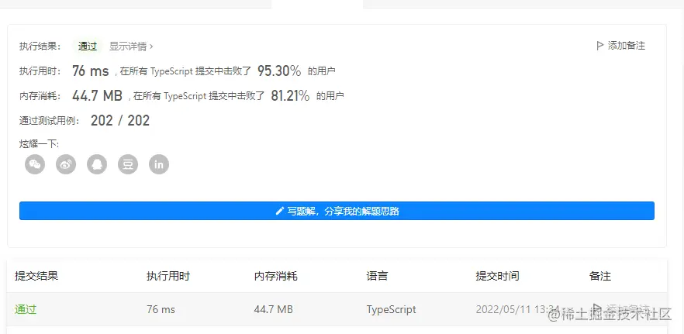Select TypeScript cell in submission row
Image resolution: width=684 pixels, height=334 pixels.
point(392,309)
